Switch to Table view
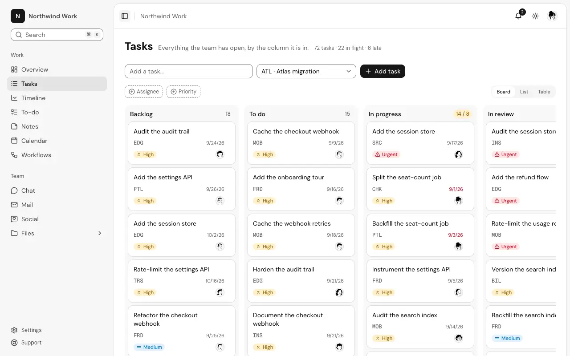Screen dimensions: 570x356 coord(544,92)
